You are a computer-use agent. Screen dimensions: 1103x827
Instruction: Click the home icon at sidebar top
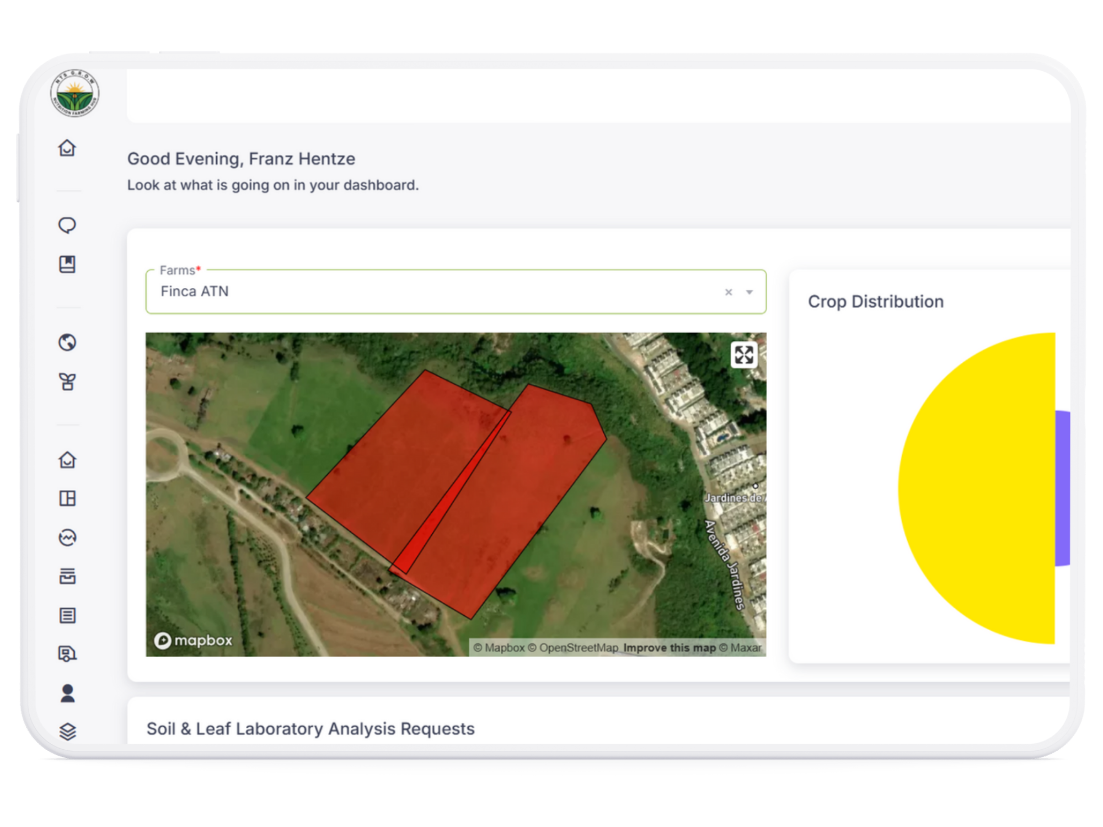pyautogui.click(x=67, y=148)
